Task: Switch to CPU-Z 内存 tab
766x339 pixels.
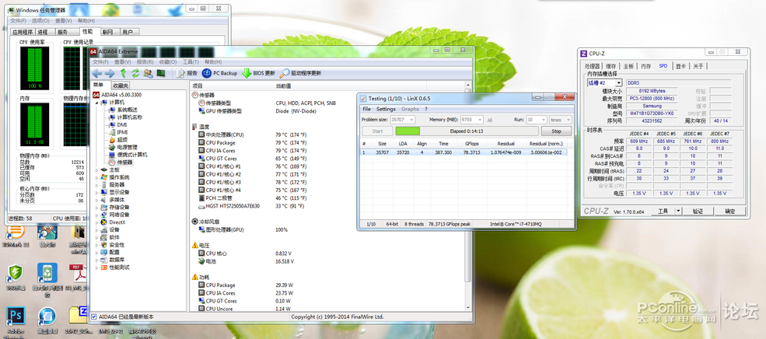Action: (x=645, y=66)
